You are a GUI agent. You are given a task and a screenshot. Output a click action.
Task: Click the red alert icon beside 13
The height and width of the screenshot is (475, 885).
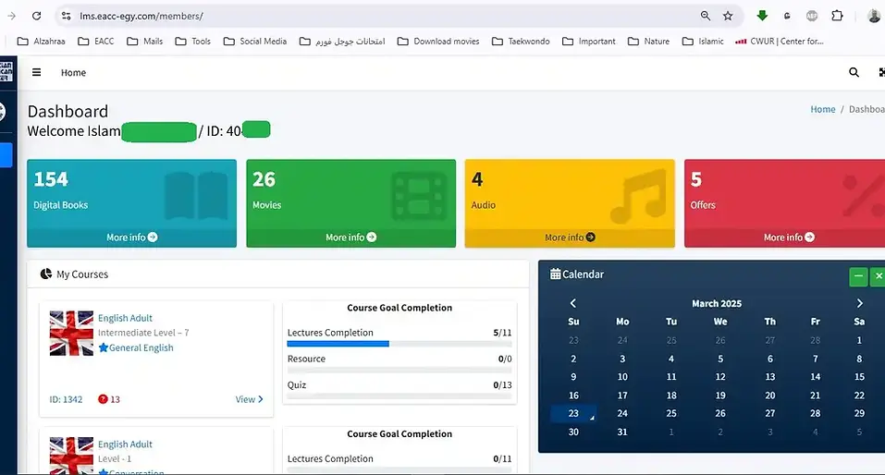pos(103,399)
